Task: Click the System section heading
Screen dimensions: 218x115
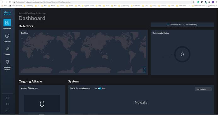Action: point(73,81)
